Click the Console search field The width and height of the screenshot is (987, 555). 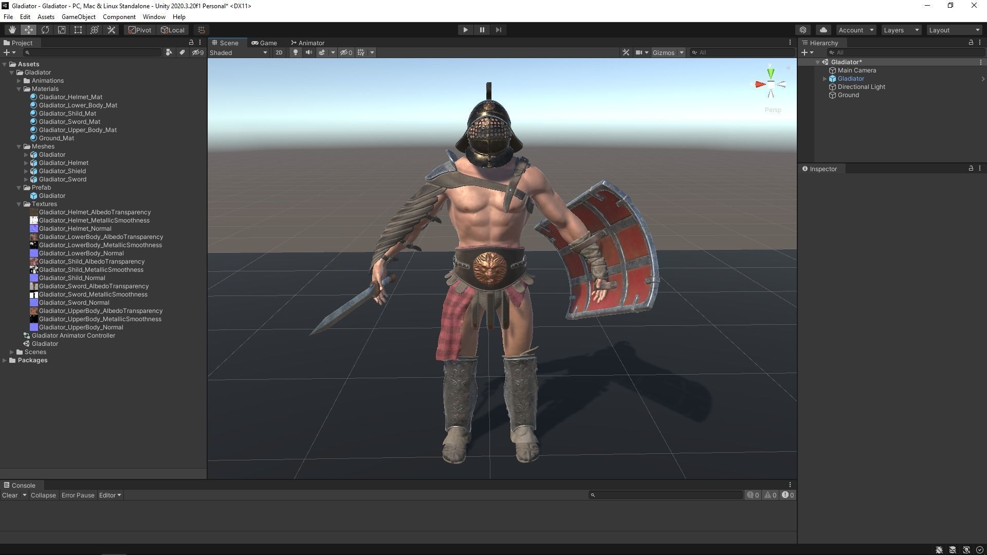click(x=665, y=495)
